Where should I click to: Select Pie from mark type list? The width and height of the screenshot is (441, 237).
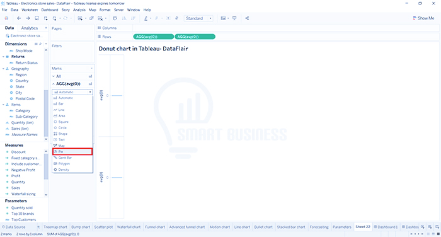coord(72,151)
